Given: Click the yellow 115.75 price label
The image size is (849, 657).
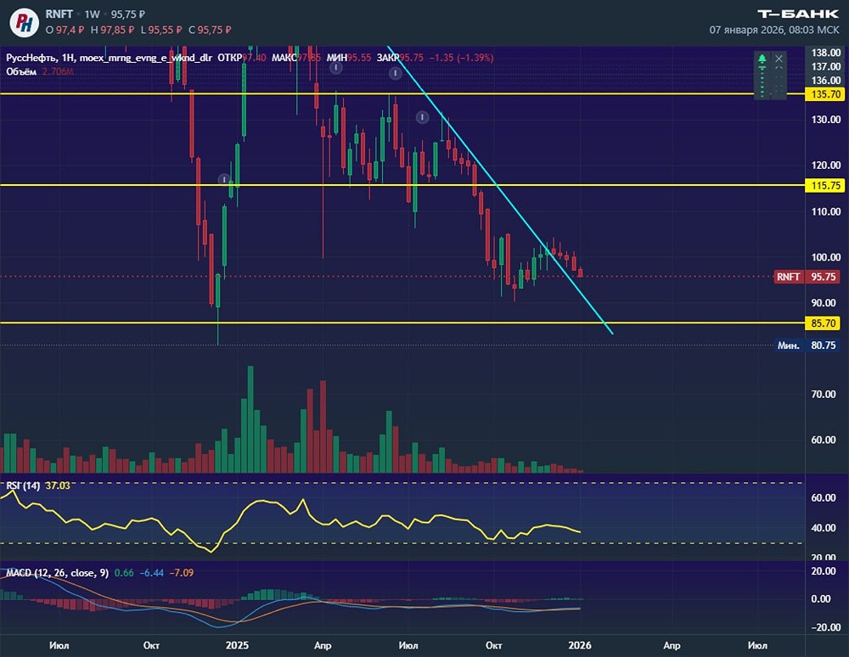Looking at the screenshot, I should click(826, 186).
